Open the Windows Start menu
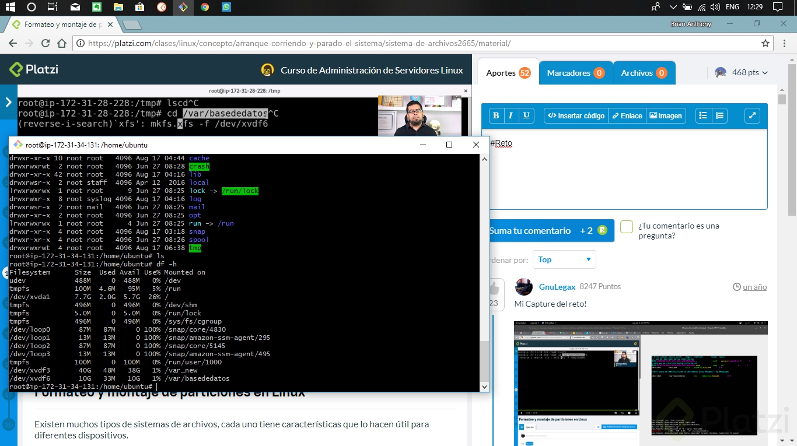This screenshot has height=446, width=797. 10,7
